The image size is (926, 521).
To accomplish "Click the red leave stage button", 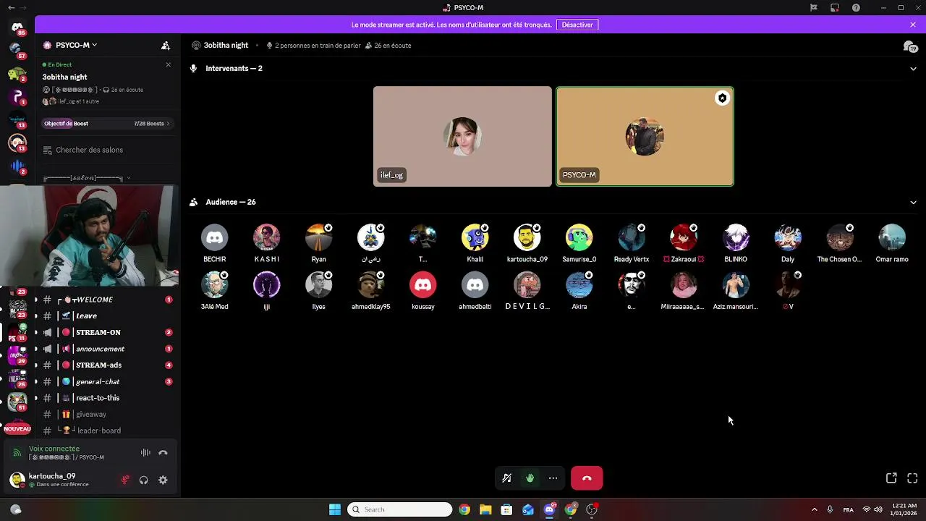I will (587, 478).
